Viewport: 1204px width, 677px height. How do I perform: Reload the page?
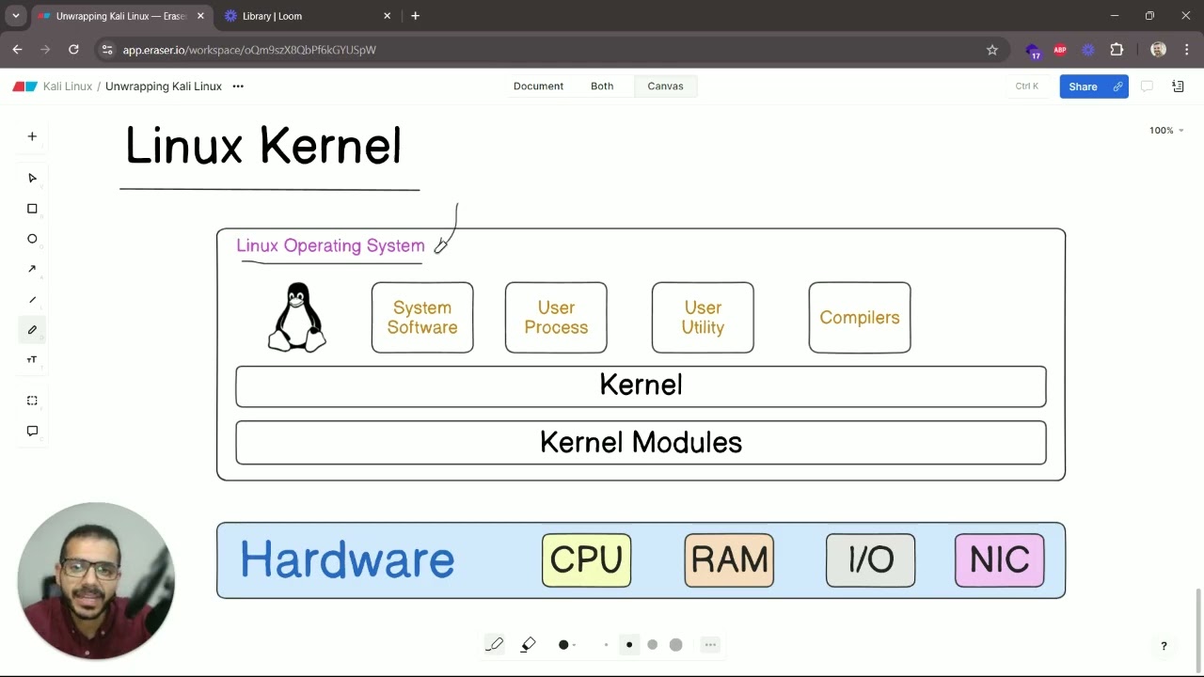[x=73, y=50]
